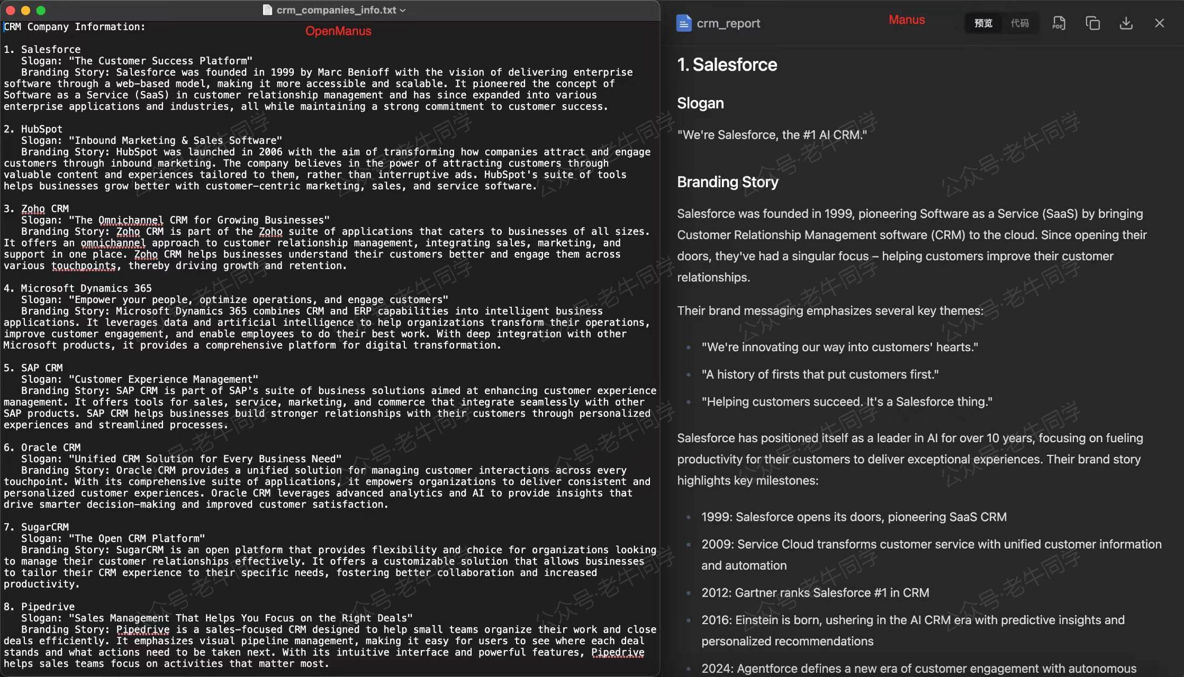The height and width of the screenshot is (677, 1184).
Task: Switch to the 预览 preview tab
Action: pyautogui.click(x=983, y=23)
